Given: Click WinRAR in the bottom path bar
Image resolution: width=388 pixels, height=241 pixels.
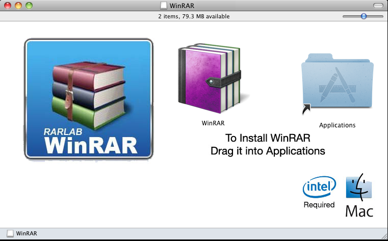Looking at the screenshot, I should tap(27, 233).
